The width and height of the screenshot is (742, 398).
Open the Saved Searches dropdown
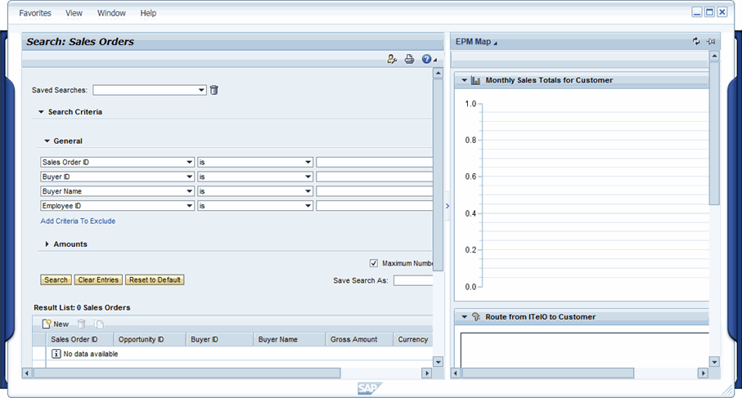pos(201,90)
